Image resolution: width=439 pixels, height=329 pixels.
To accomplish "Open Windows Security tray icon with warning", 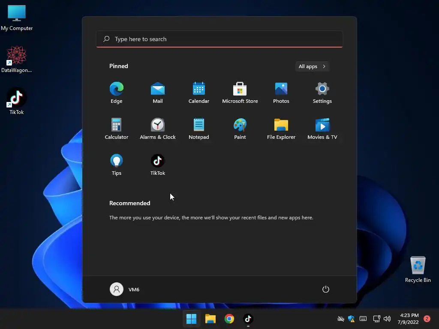I will click(352, 319).
